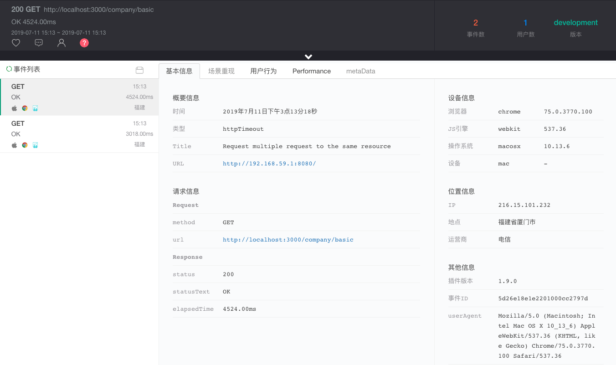
Task: Switch to the Performance tab
Action: pyautogui.click(x=312, y=71)
